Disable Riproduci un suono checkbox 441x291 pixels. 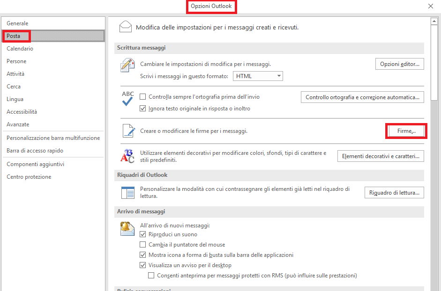pos(143,234)
